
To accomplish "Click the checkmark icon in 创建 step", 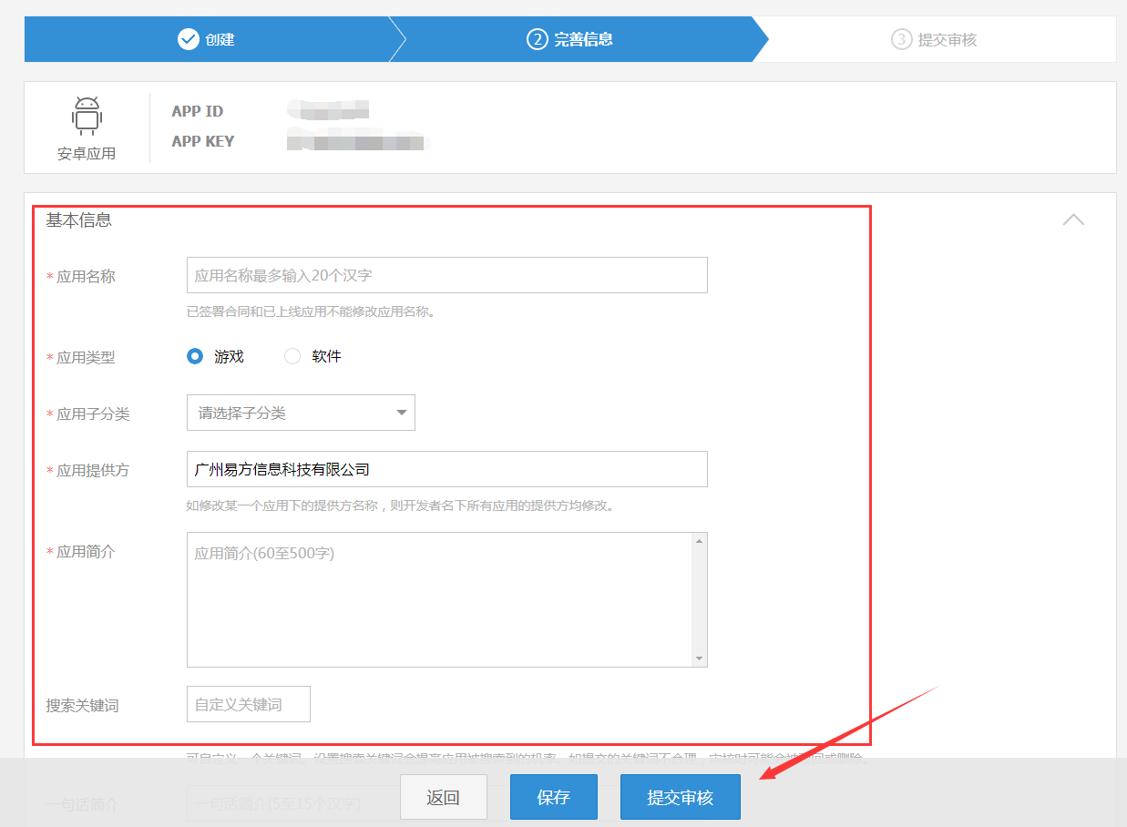I will pos(189,39).
